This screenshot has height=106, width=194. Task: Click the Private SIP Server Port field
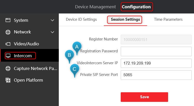[x=156, y=75]
